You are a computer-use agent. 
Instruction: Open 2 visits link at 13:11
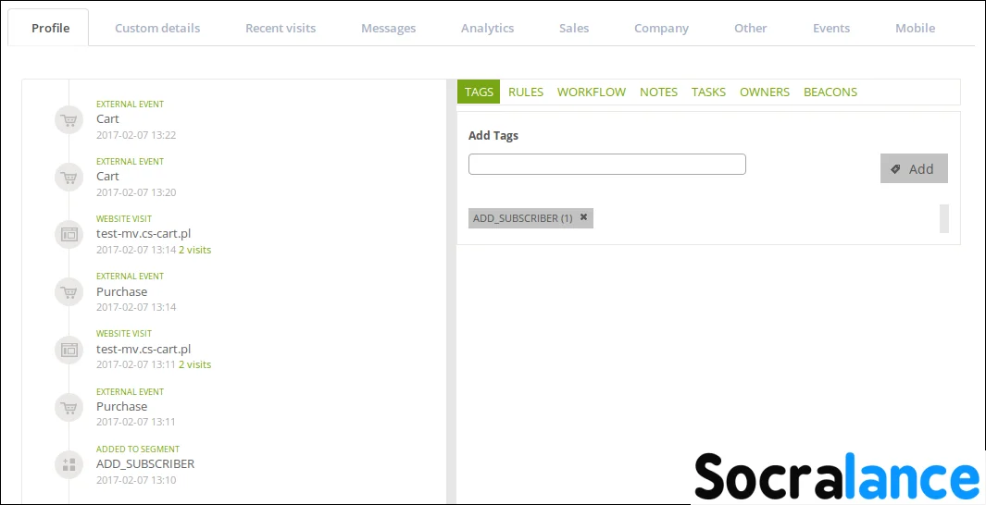pos(195,364)
